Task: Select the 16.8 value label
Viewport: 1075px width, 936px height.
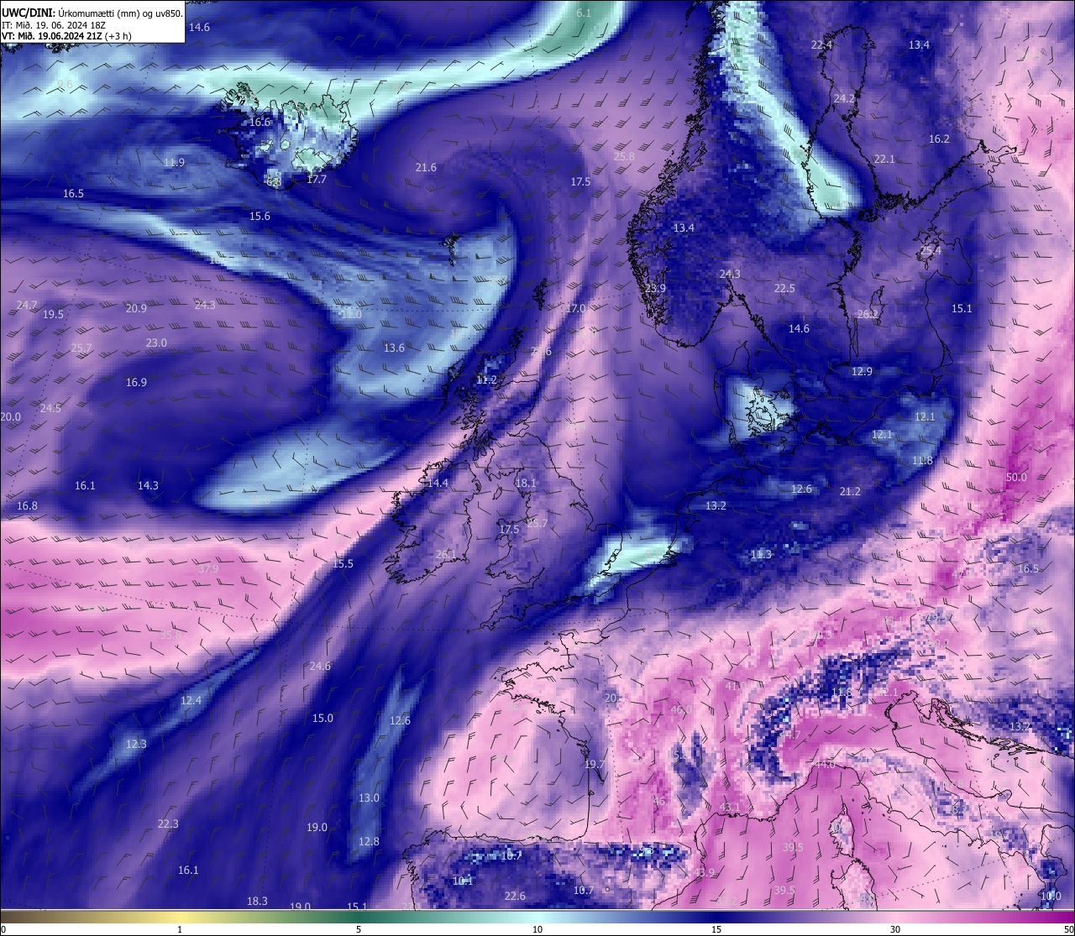Action: coord(27,506)
